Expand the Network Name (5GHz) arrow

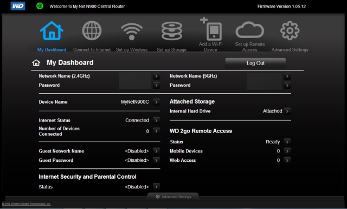point(287,76)
